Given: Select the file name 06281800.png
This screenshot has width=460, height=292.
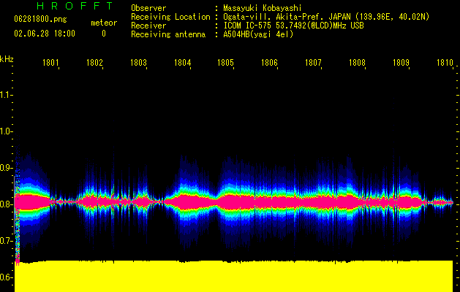Looking at the screenshot, I should [x=40, y=20].
